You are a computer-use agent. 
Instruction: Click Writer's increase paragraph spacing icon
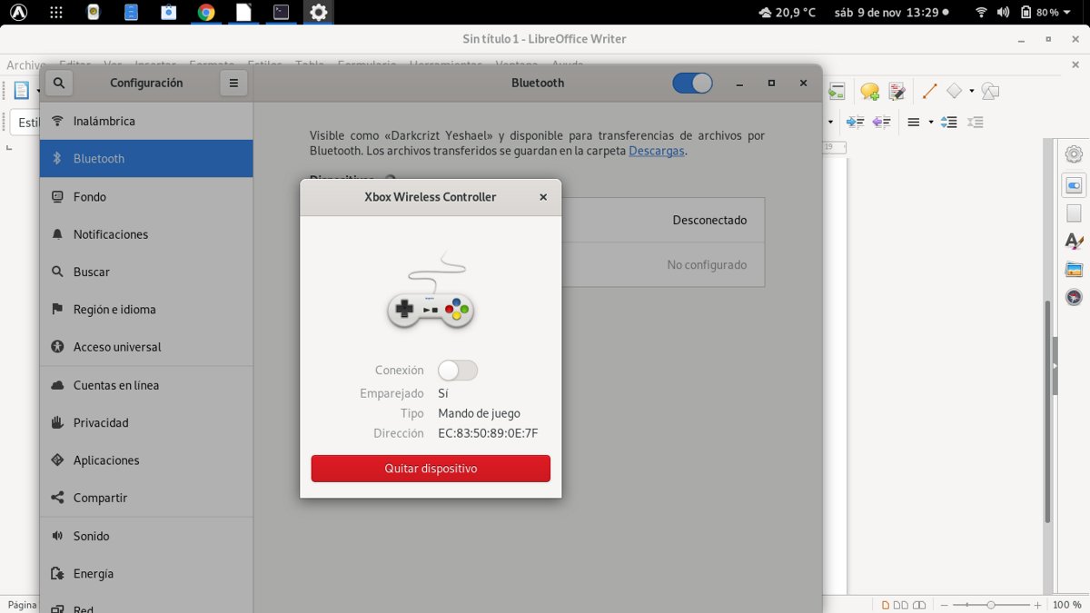point(948,122)
